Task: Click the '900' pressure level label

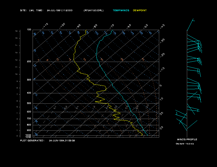Action: 29,130
